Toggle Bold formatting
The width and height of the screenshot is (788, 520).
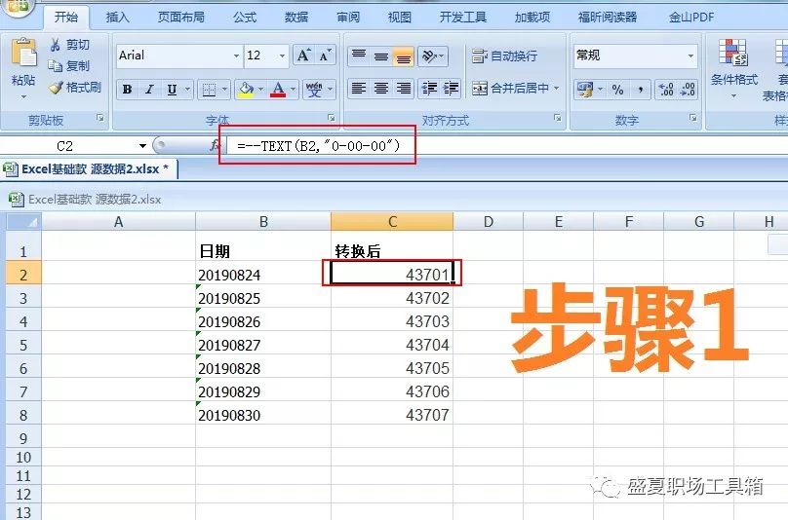127,90
